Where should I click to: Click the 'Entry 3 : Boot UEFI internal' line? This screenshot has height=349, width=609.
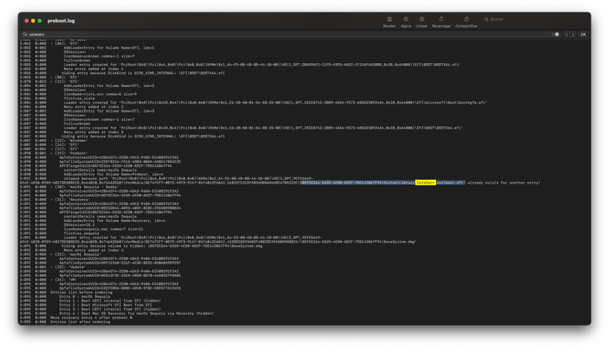pos(110,309)
